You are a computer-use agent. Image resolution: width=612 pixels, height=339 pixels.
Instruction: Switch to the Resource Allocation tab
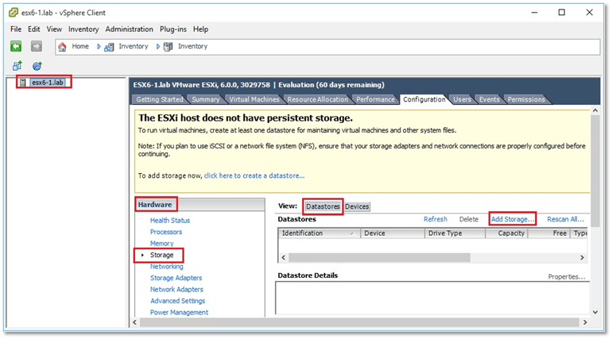pos(318,99)
